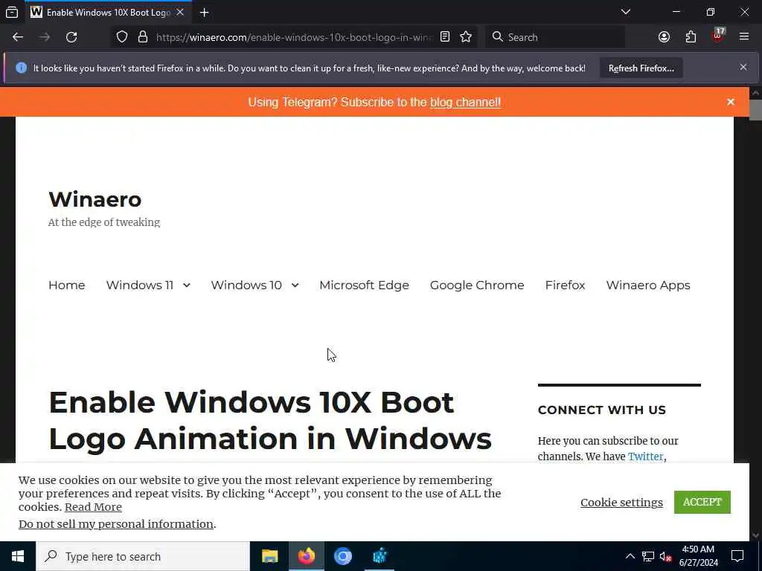Image resolution: width=762 pixels, height=571 pixels.
Task: Open File Explorer from taskbar
Action: [x=269, y=556]
